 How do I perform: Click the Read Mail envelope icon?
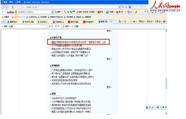tap(130, 22)
